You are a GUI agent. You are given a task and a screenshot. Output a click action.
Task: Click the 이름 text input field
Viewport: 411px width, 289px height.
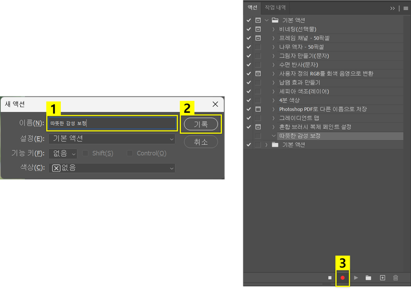click(112, 123)
